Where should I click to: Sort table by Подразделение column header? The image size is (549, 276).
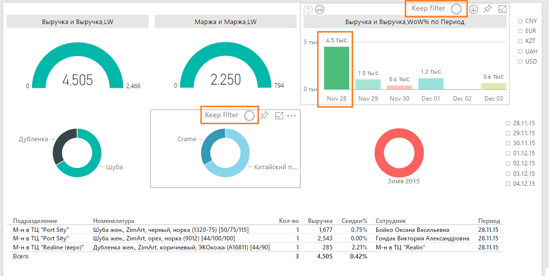[x=35, y=221]
